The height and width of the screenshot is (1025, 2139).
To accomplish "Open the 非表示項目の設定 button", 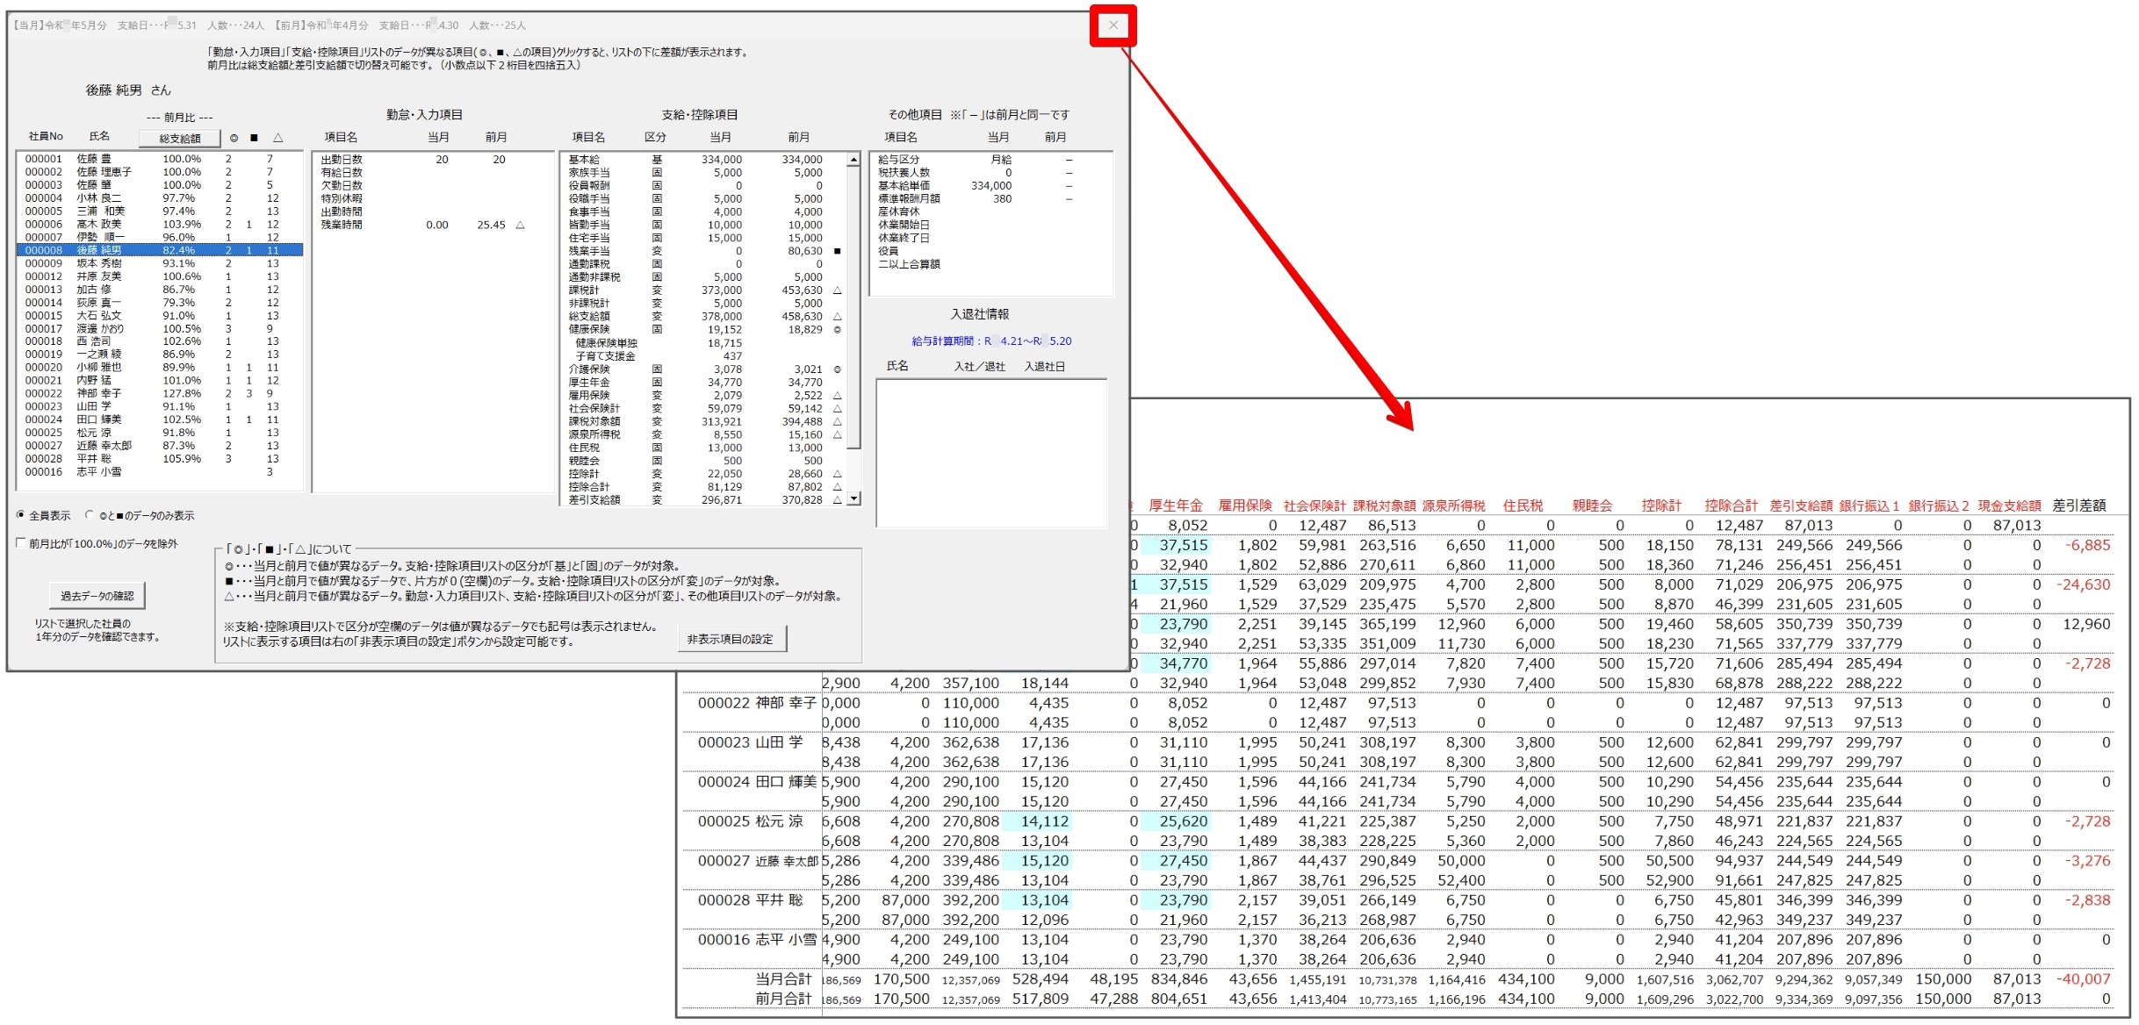I will tap(731, 640).
